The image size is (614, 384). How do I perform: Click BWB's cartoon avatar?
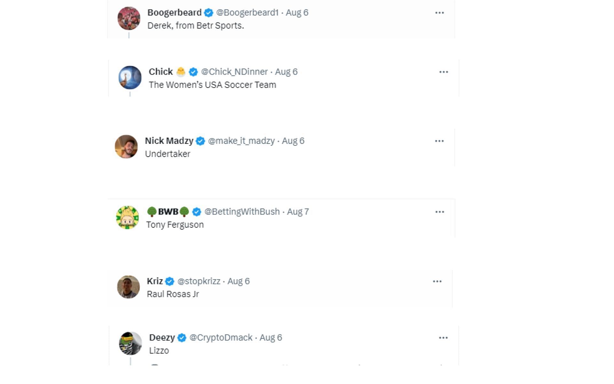point(127,218)
